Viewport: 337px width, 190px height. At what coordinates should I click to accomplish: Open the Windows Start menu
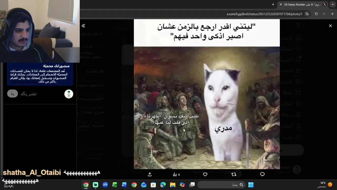[x=251, y=185]
